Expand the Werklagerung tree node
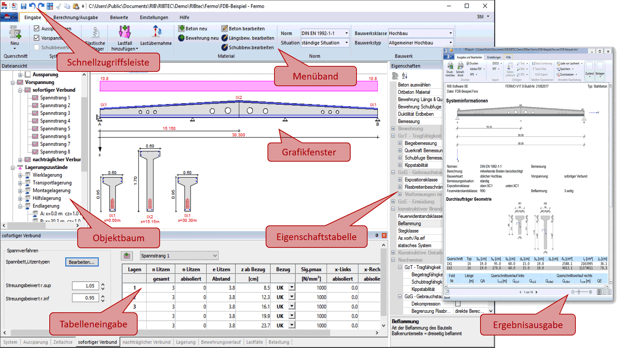Screen dimensions: 617x348 pyautogui.click(x=21, y=175)
